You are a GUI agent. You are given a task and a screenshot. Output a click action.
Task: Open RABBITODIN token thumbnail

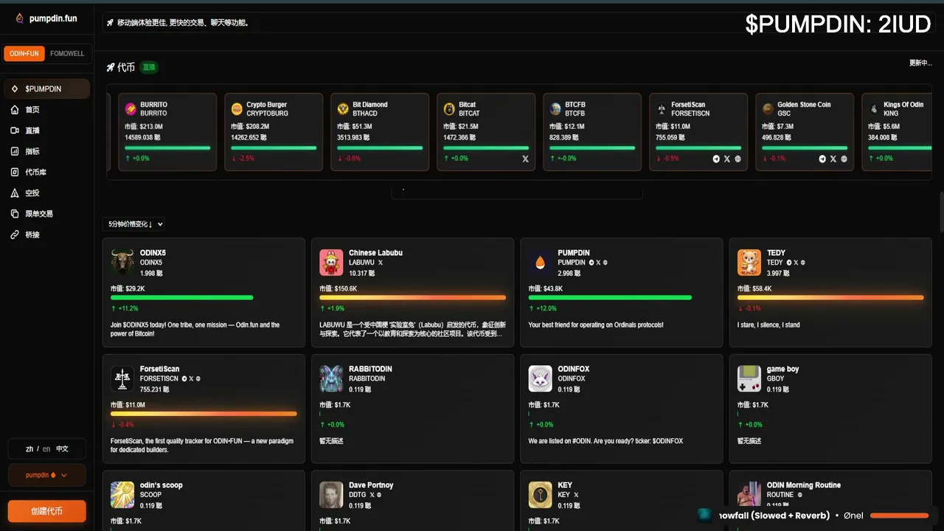click(331, 378)
